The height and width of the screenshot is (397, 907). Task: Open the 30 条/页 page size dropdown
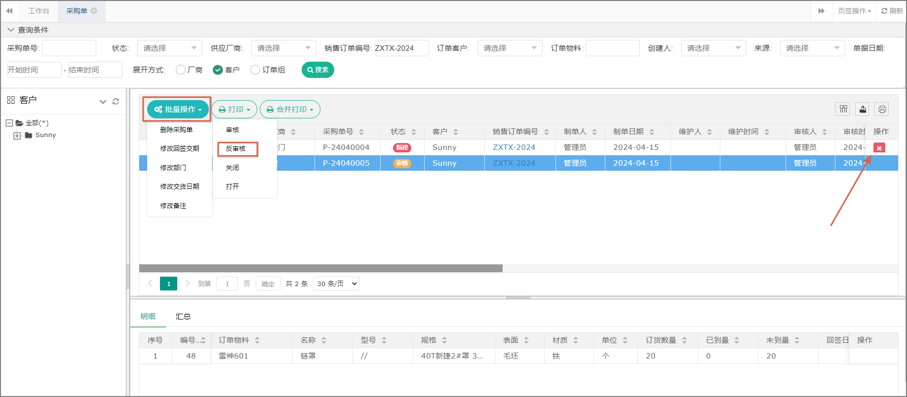coord(336,284)
